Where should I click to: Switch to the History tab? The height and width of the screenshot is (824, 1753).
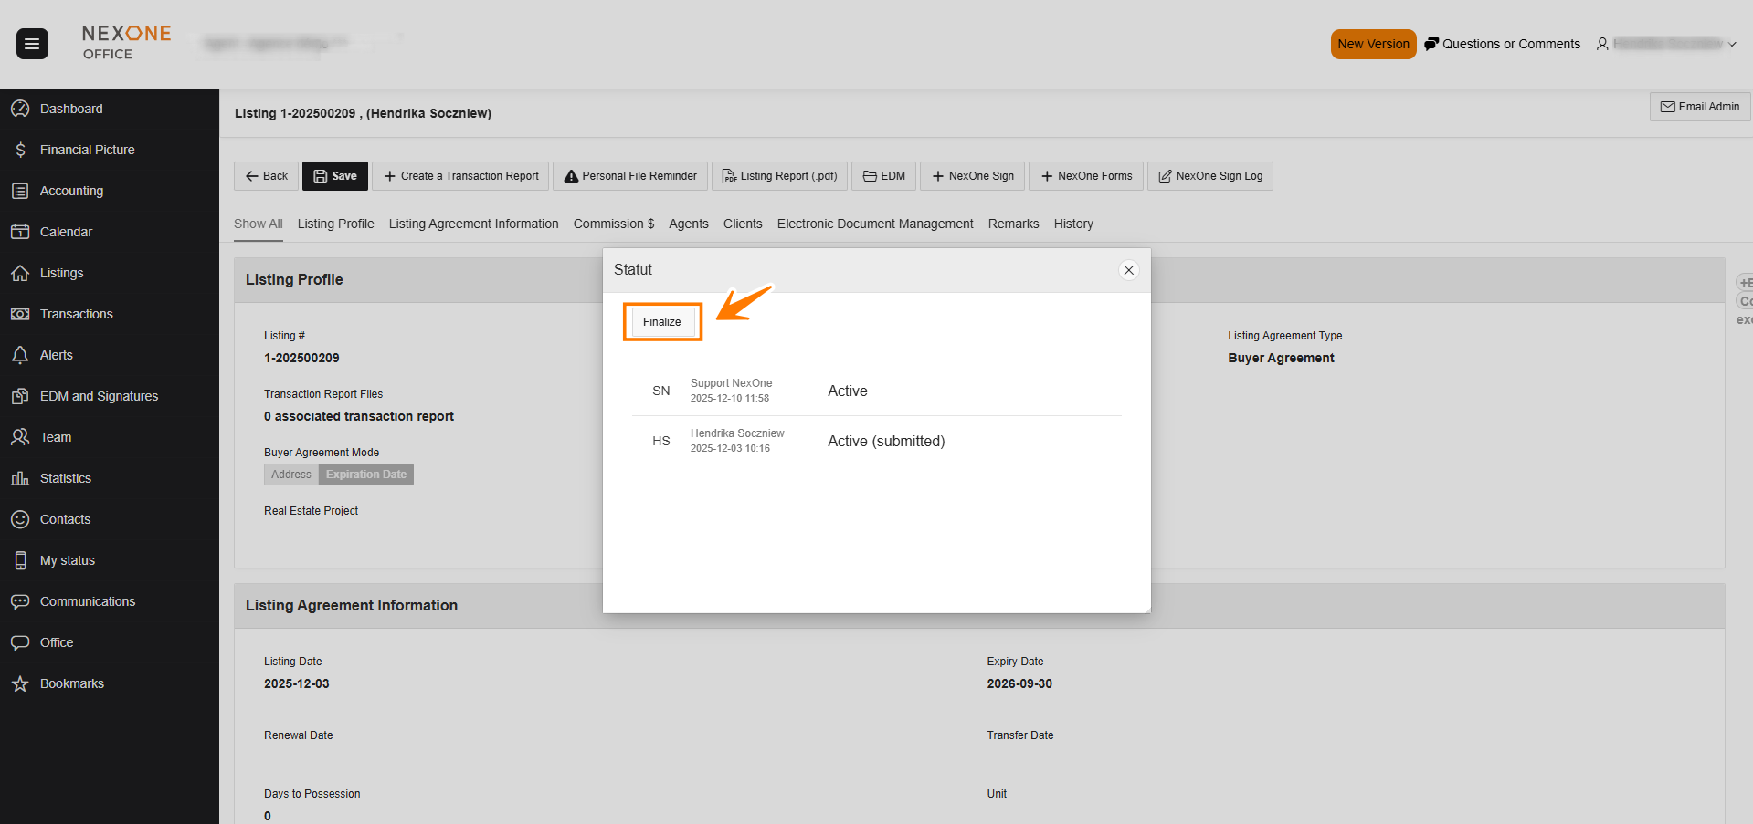pos(1072,224)
